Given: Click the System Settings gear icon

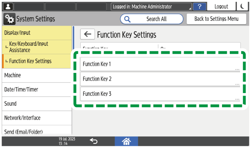Looking at the screenshot, I should [x=9, y=19].
